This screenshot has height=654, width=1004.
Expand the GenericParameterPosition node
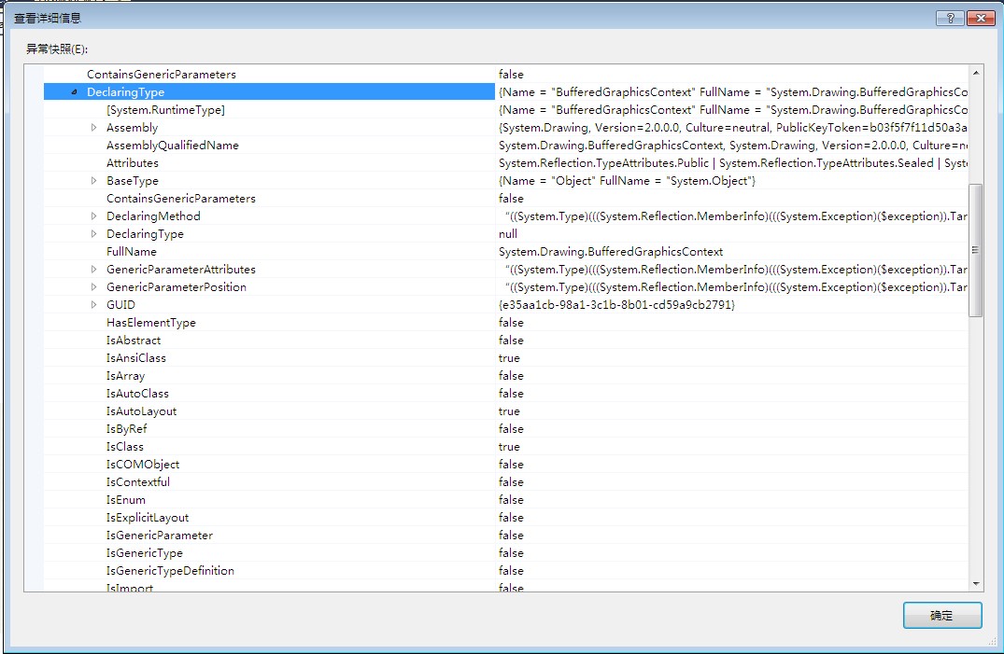pos(93,287)
